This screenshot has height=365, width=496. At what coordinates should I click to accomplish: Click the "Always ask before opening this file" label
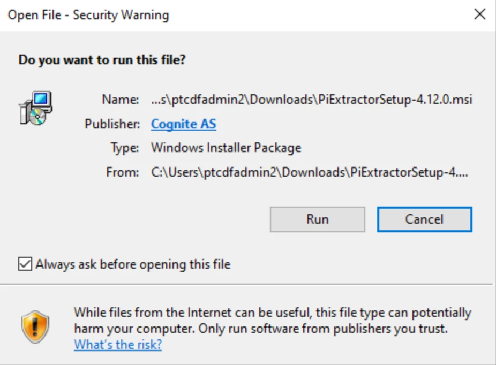tap(133, 264)
